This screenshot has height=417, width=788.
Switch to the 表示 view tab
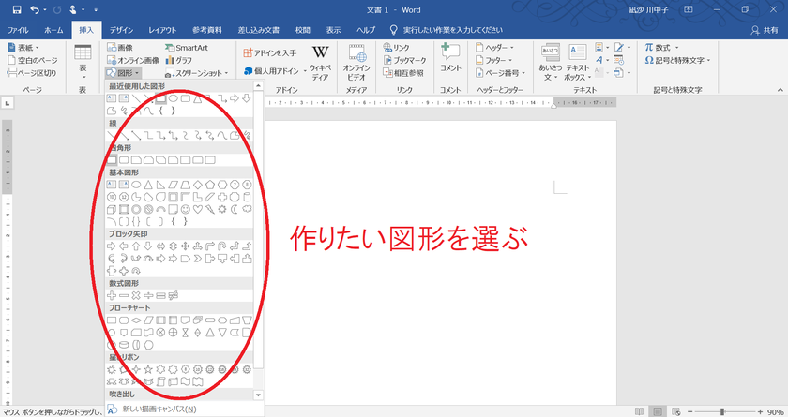pyautogui.click(x=333, y=30)
